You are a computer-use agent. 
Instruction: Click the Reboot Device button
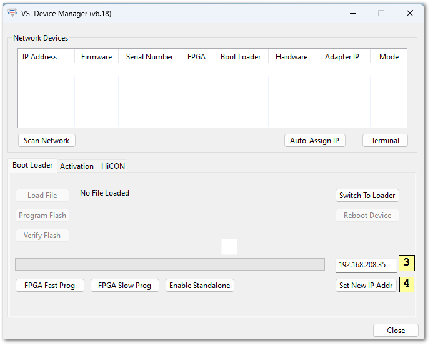click(367, 216)
